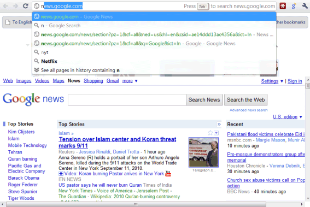Click the Search News button
Image resolution: width=310 pixels, height=207 pixels.
(204, 100)
